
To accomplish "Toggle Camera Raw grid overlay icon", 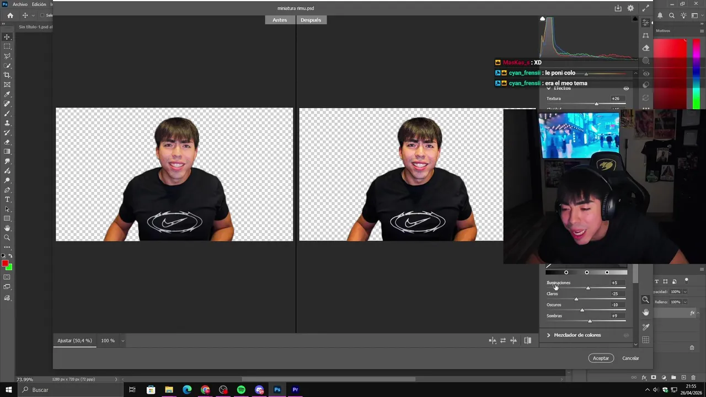I will pos(645,340).
